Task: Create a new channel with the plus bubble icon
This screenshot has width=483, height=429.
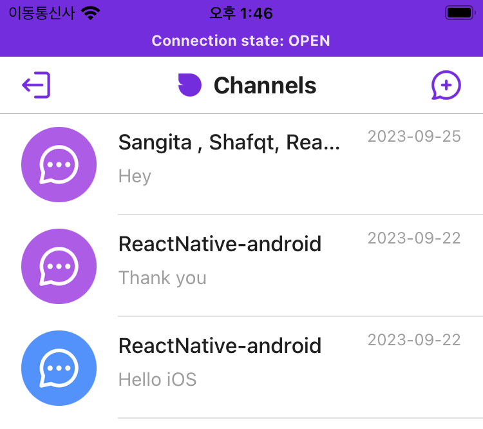Action: tap(446, 85)
